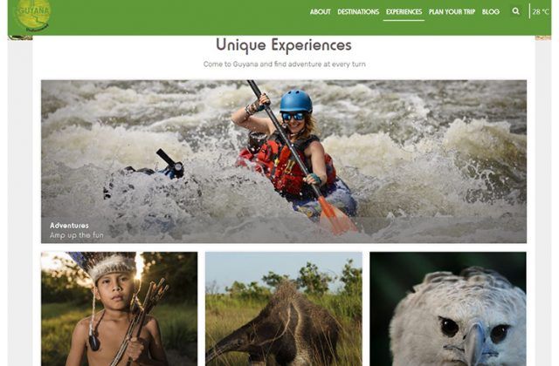Click the Unique Experiences heading
The width and height of the screenshot is (559, 366).
point(284,45)
